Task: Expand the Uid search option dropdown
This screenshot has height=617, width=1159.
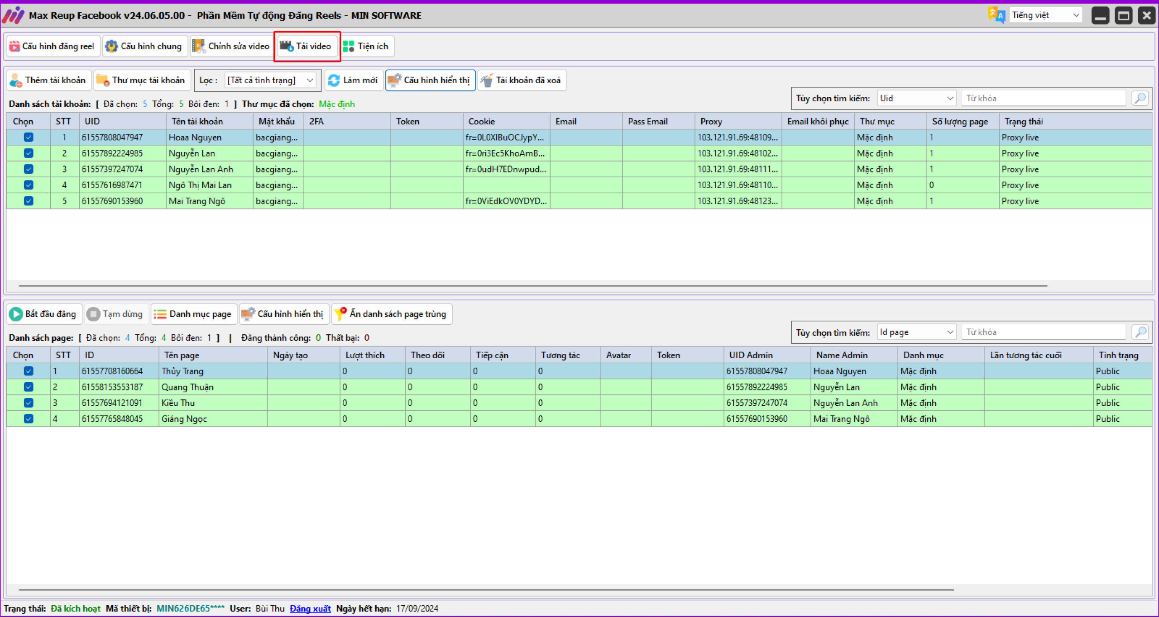Action: 917,98
